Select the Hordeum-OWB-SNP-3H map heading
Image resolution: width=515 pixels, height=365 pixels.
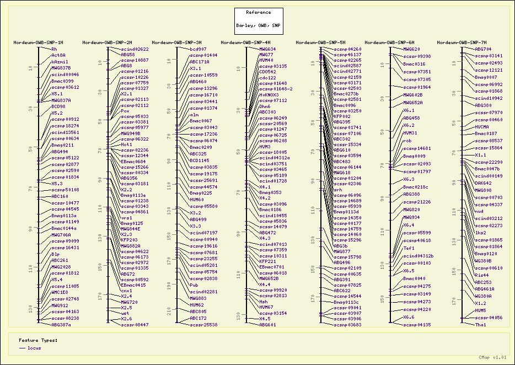176,42
